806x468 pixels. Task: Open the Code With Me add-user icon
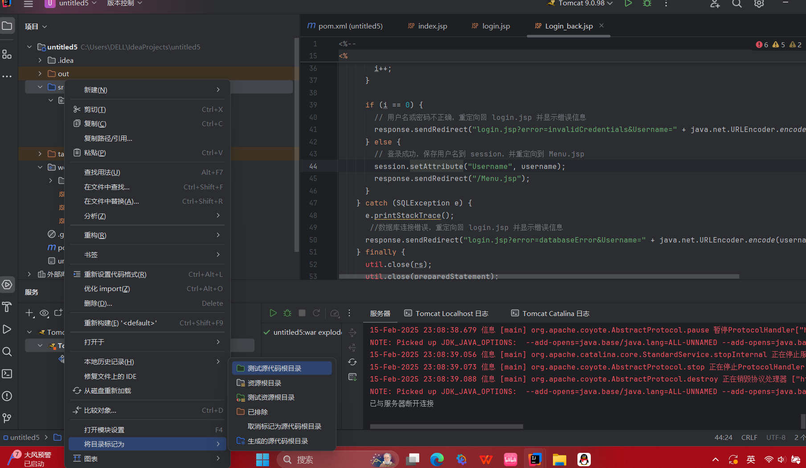click(715, 4)
